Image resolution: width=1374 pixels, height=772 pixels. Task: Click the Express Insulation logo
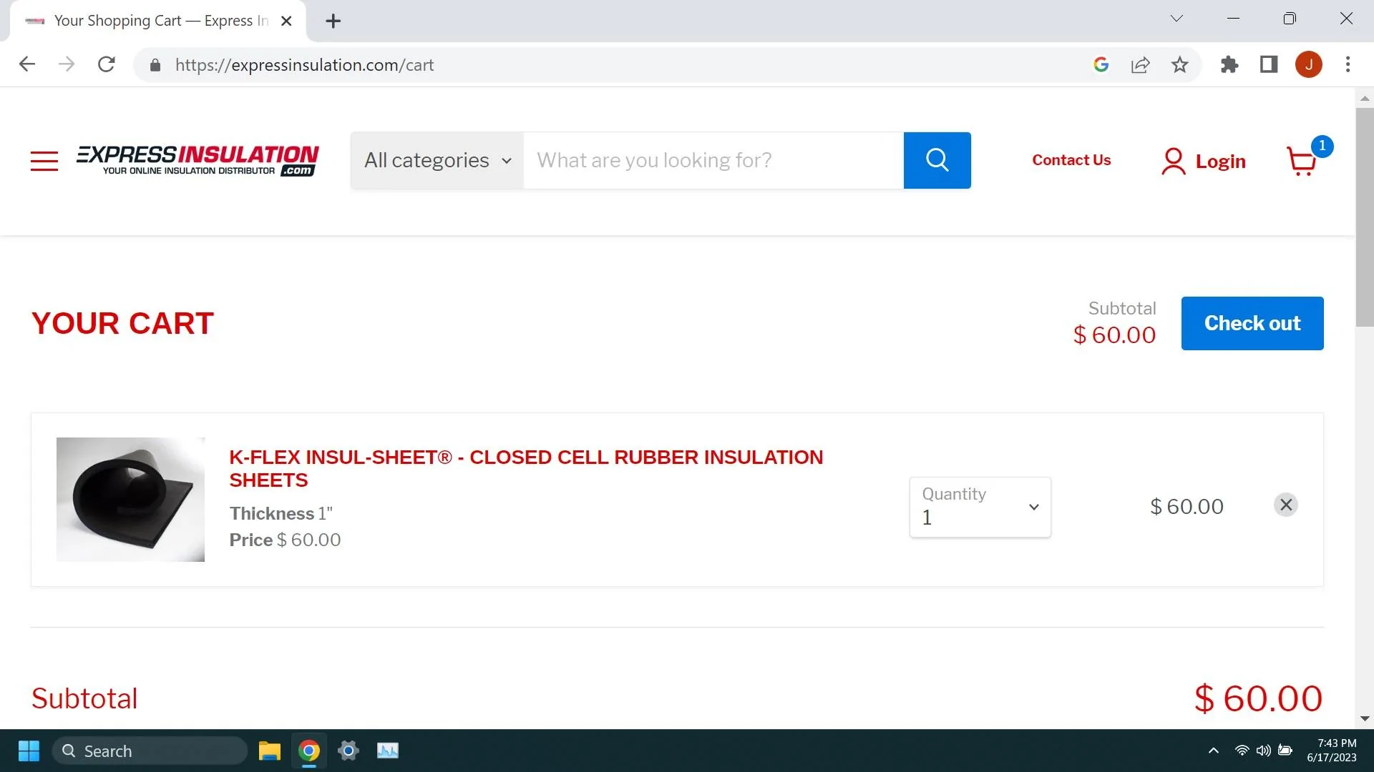198,160
